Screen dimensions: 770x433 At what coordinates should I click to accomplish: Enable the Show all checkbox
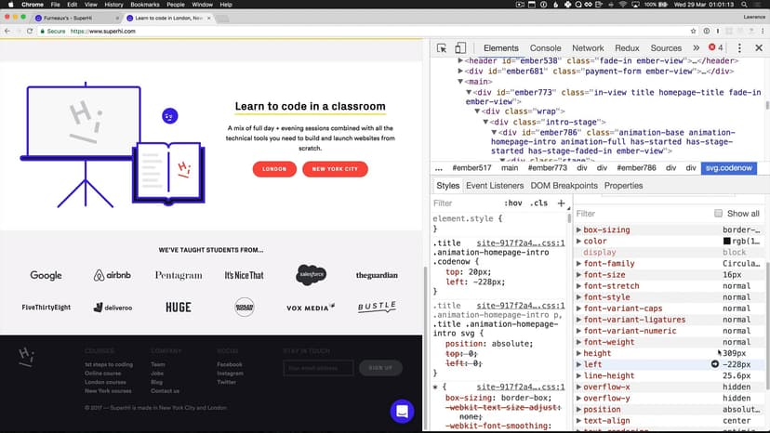(718, 214)
